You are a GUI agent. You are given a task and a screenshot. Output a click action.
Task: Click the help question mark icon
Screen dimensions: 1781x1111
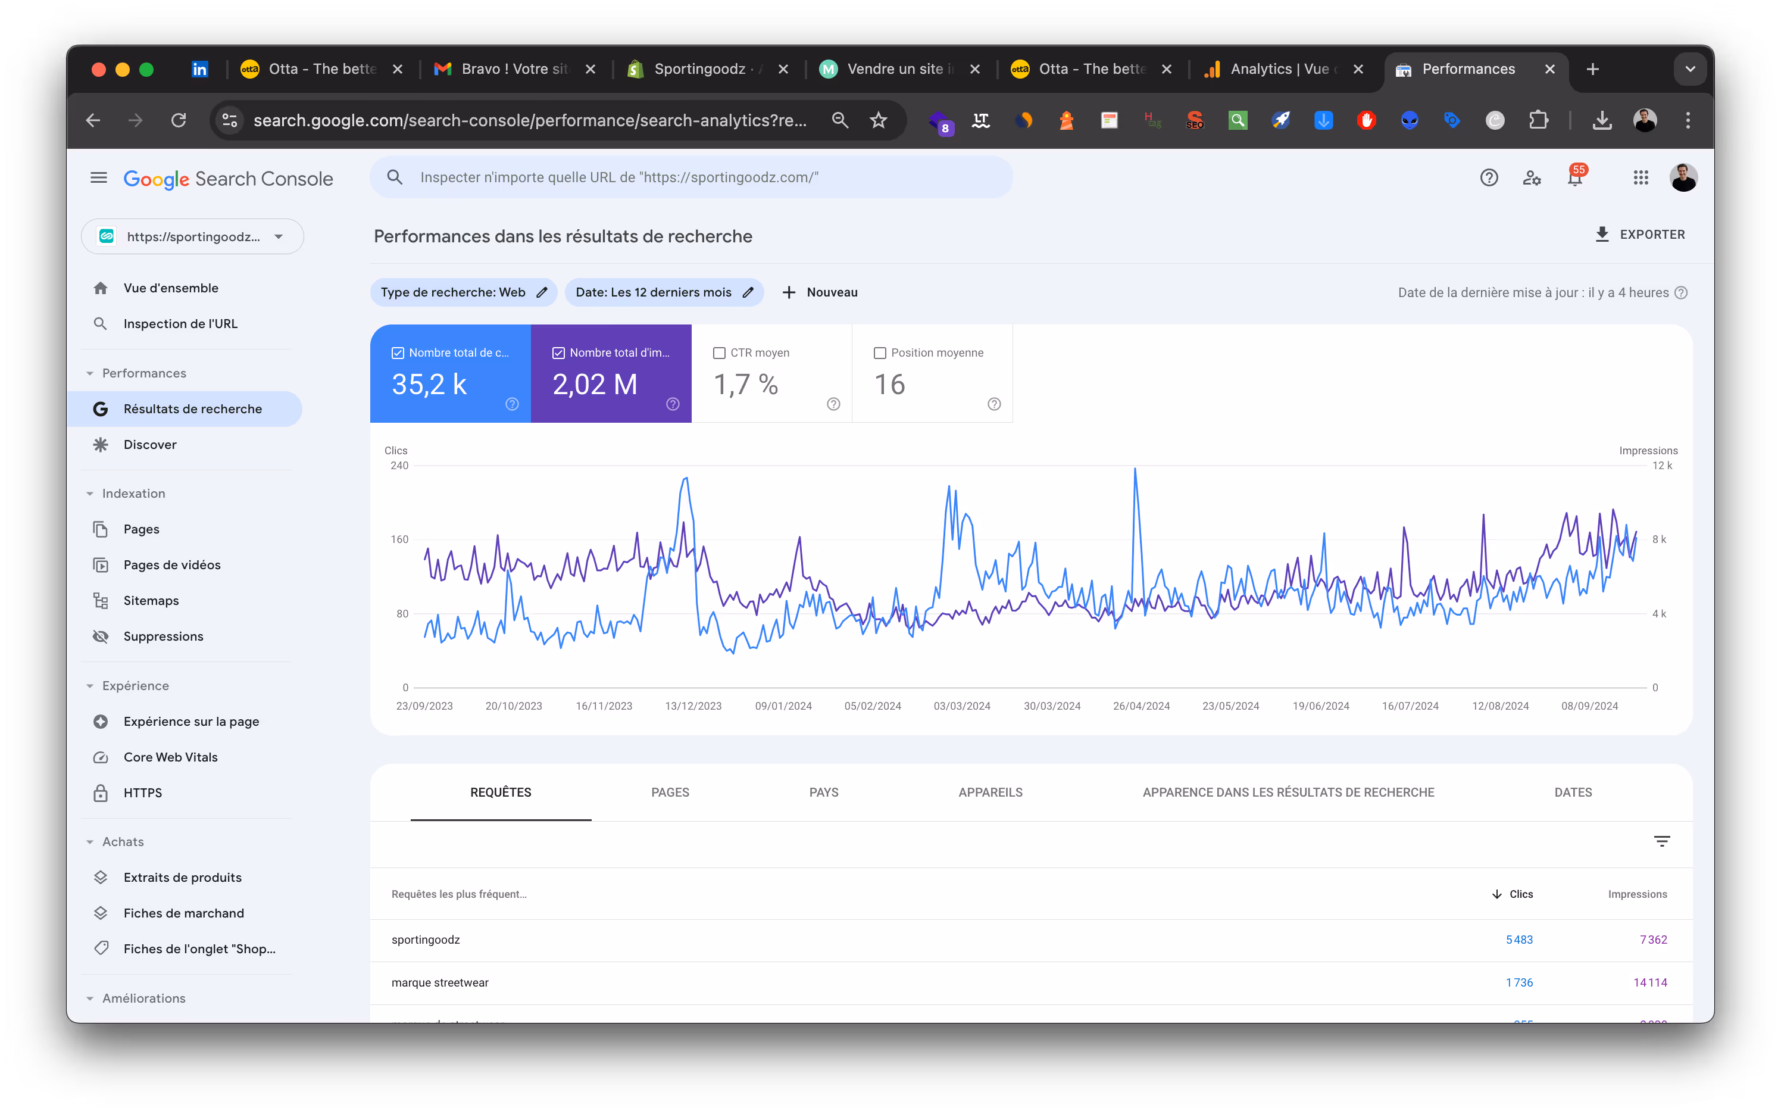click(x=1489, y=178)
